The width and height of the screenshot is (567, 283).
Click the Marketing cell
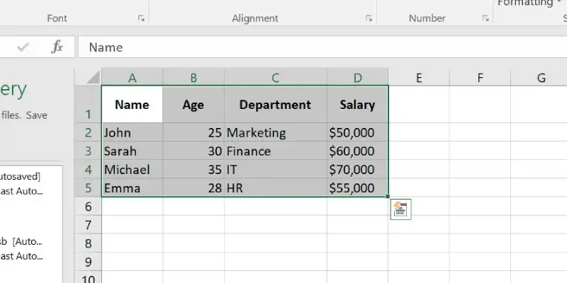[275, 132]
